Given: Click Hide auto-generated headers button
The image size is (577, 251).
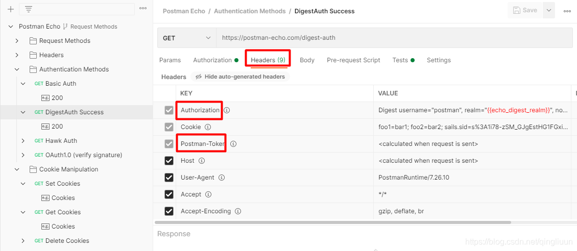Looking at the screenshot, I should pos(241,77).
